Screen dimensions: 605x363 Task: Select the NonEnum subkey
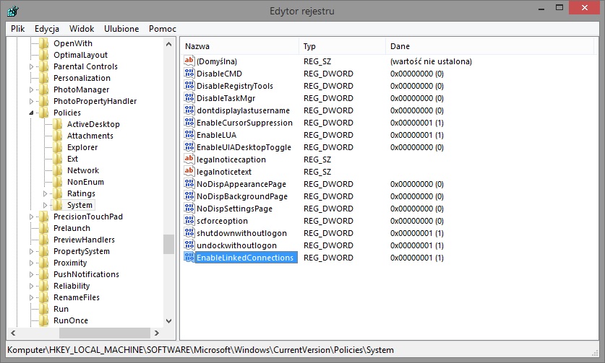(x=85, y=182)
